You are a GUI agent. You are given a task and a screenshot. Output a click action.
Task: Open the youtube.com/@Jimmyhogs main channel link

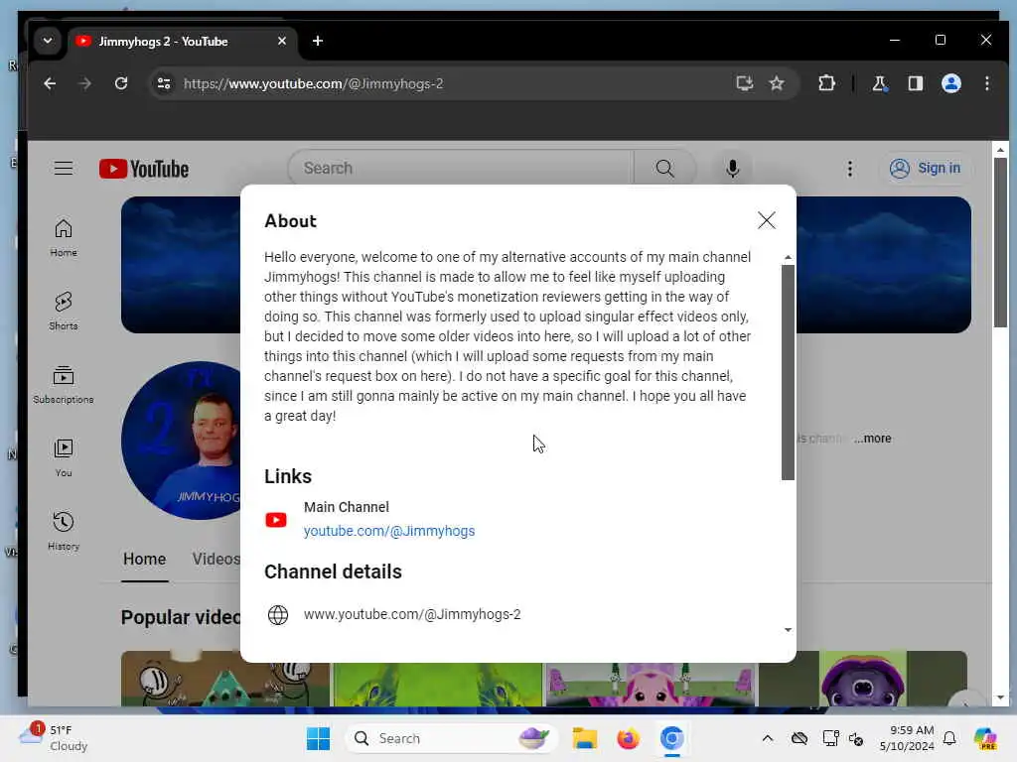point(389,531)
